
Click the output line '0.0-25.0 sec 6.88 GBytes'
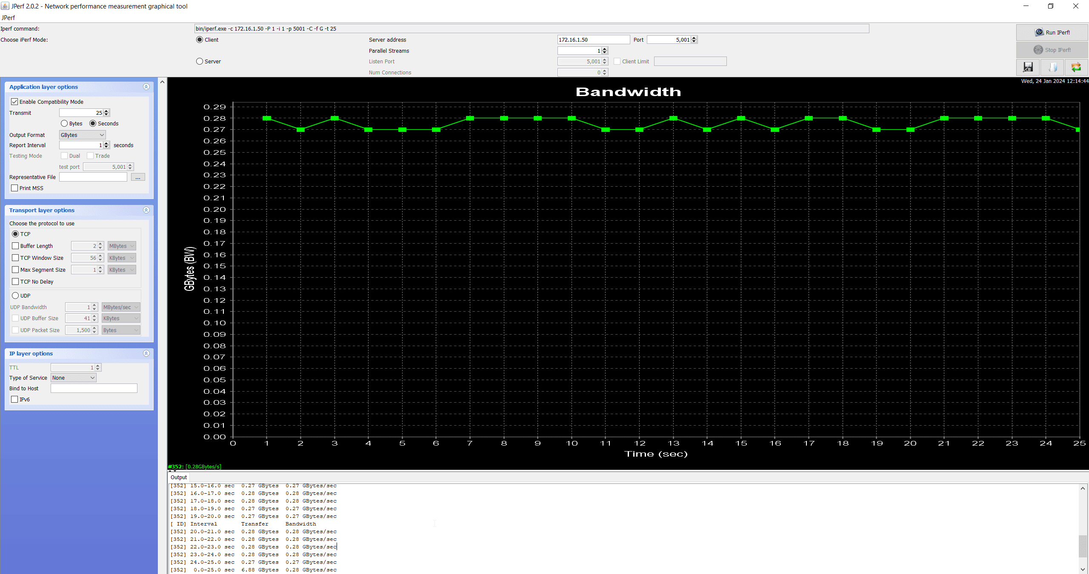click(x=254, y=570)
